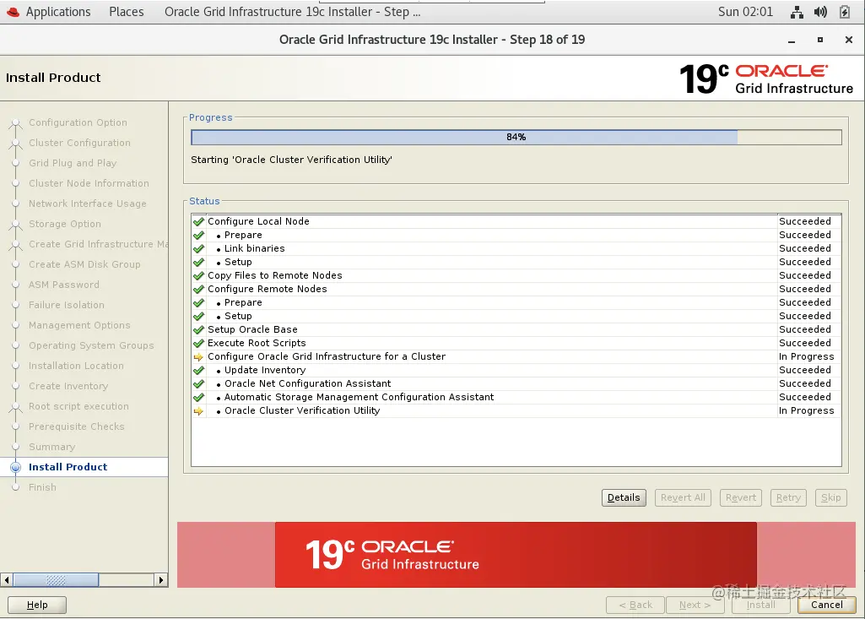Select the Configuration Option step
Screen dimensions: 865x619
click(x=78, y=122)
